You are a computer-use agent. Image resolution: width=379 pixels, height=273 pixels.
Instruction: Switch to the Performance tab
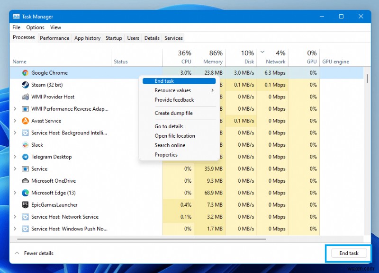(54, 38)
